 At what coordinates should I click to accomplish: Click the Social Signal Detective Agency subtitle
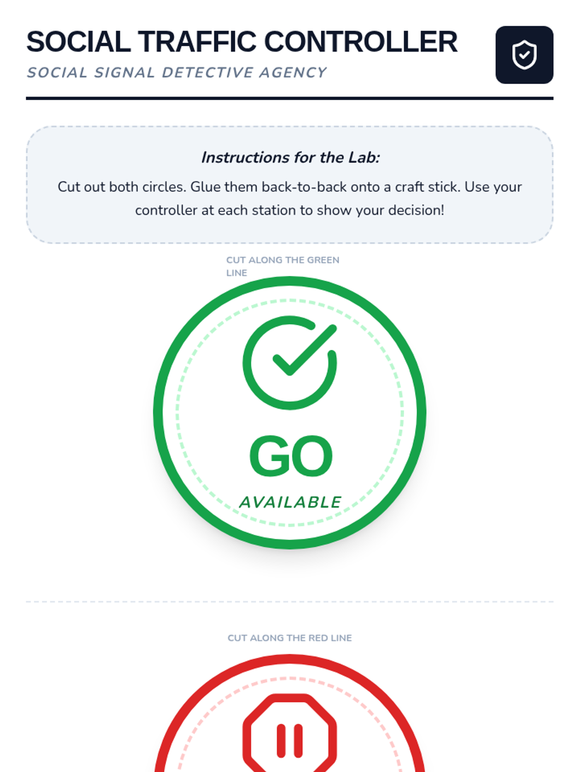click(x=177, y=72)
